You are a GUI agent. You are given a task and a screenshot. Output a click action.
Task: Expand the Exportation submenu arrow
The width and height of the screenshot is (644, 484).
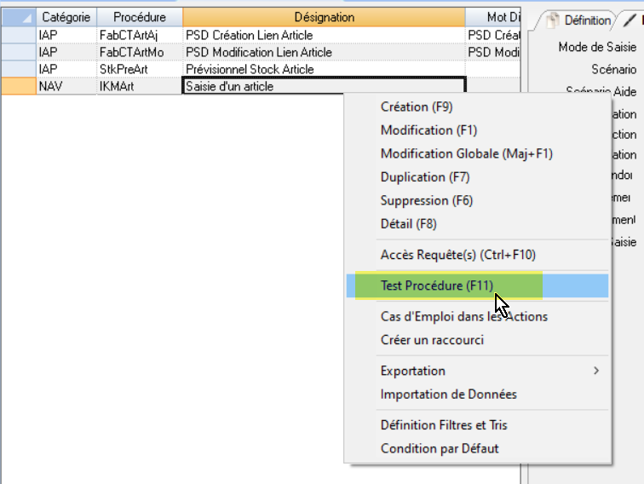pos(595,371)
